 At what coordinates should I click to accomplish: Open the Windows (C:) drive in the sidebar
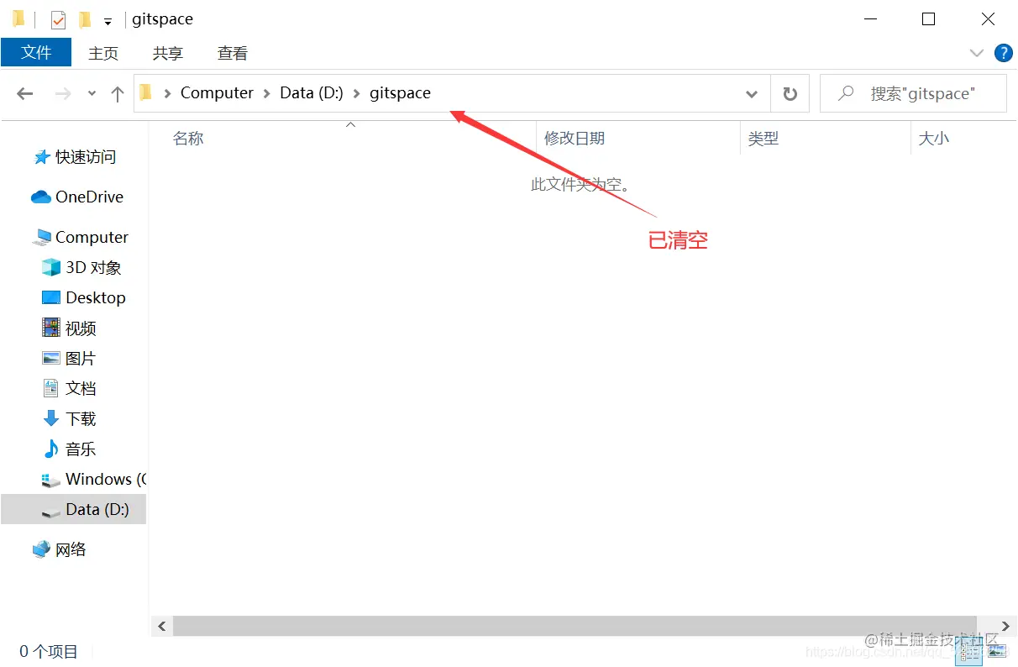(93, 480)
